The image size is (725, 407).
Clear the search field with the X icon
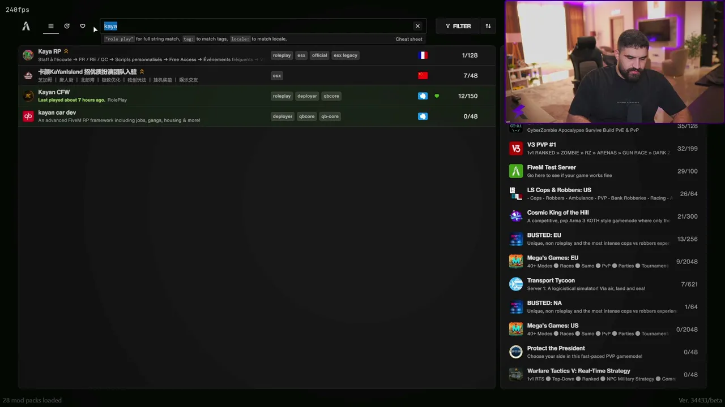coord(417,26)
